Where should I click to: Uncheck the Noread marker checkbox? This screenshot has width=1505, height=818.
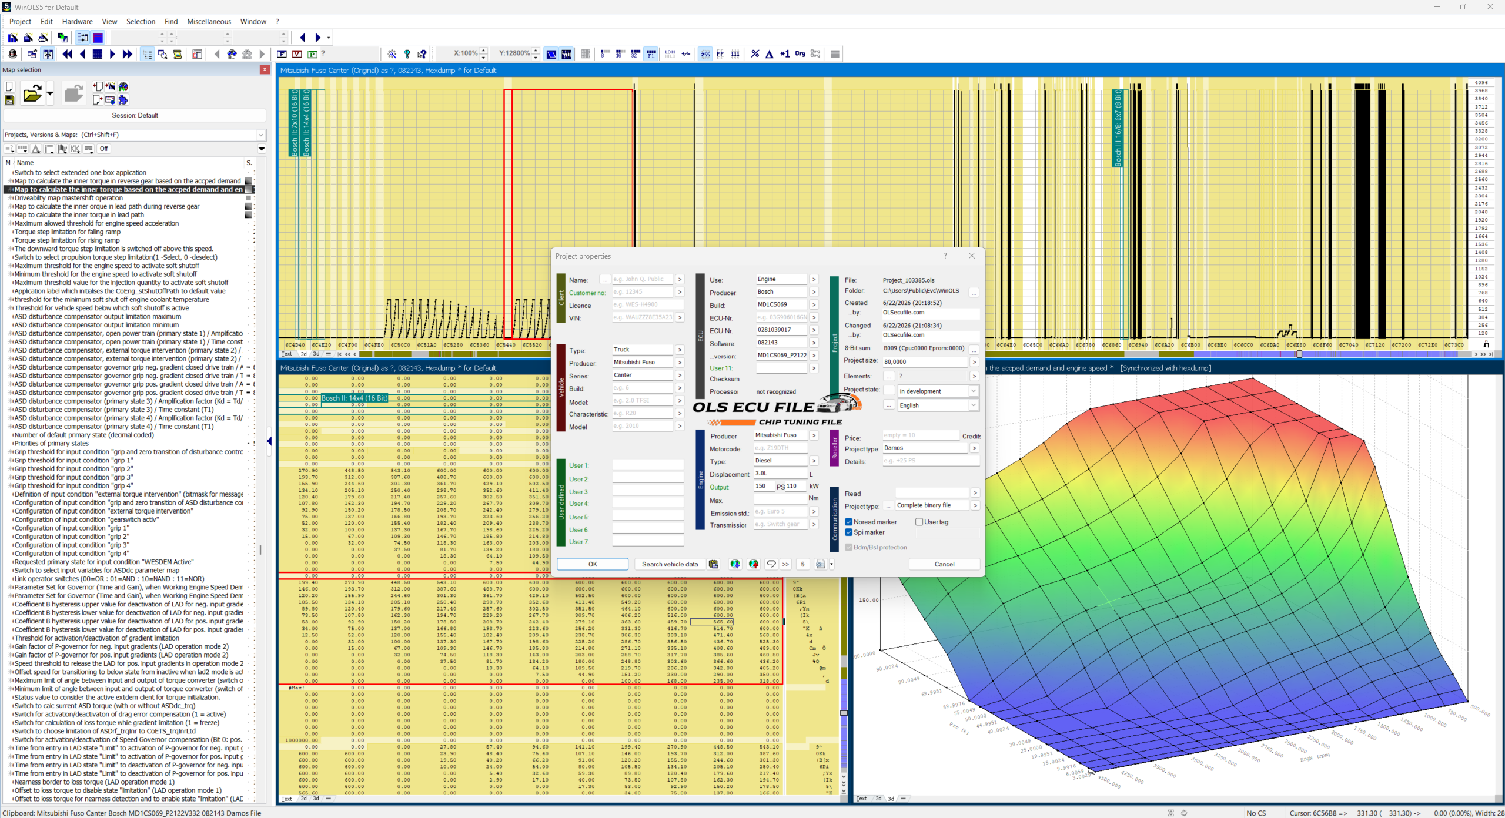(848, 522)
